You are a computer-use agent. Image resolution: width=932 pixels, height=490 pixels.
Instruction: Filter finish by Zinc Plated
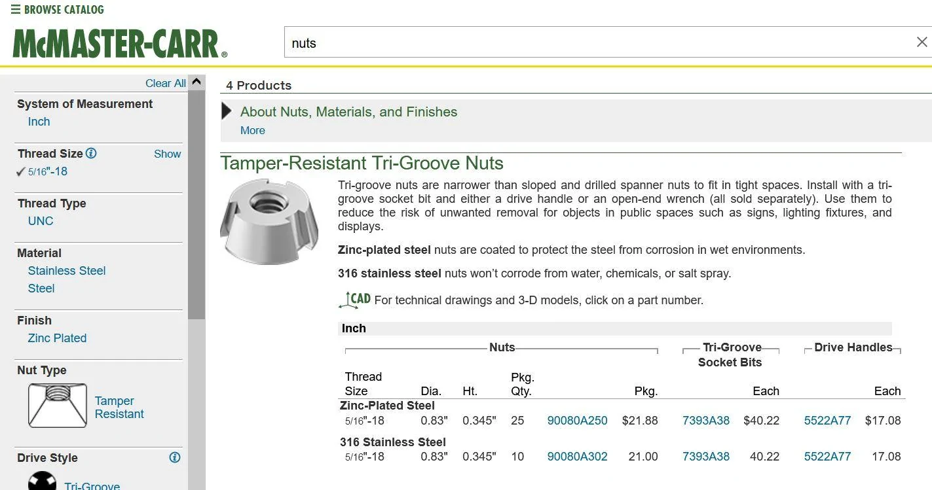pyautogui.click(x=57, y=338)
